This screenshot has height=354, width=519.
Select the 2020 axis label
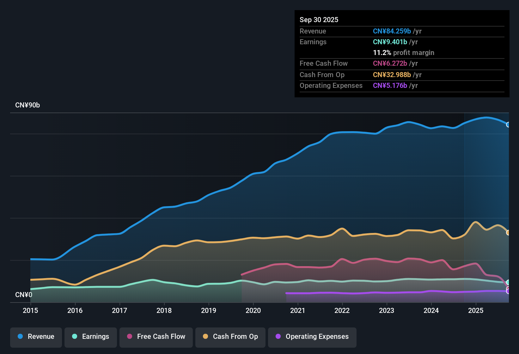pyautogui.click(x=253, y=311)
